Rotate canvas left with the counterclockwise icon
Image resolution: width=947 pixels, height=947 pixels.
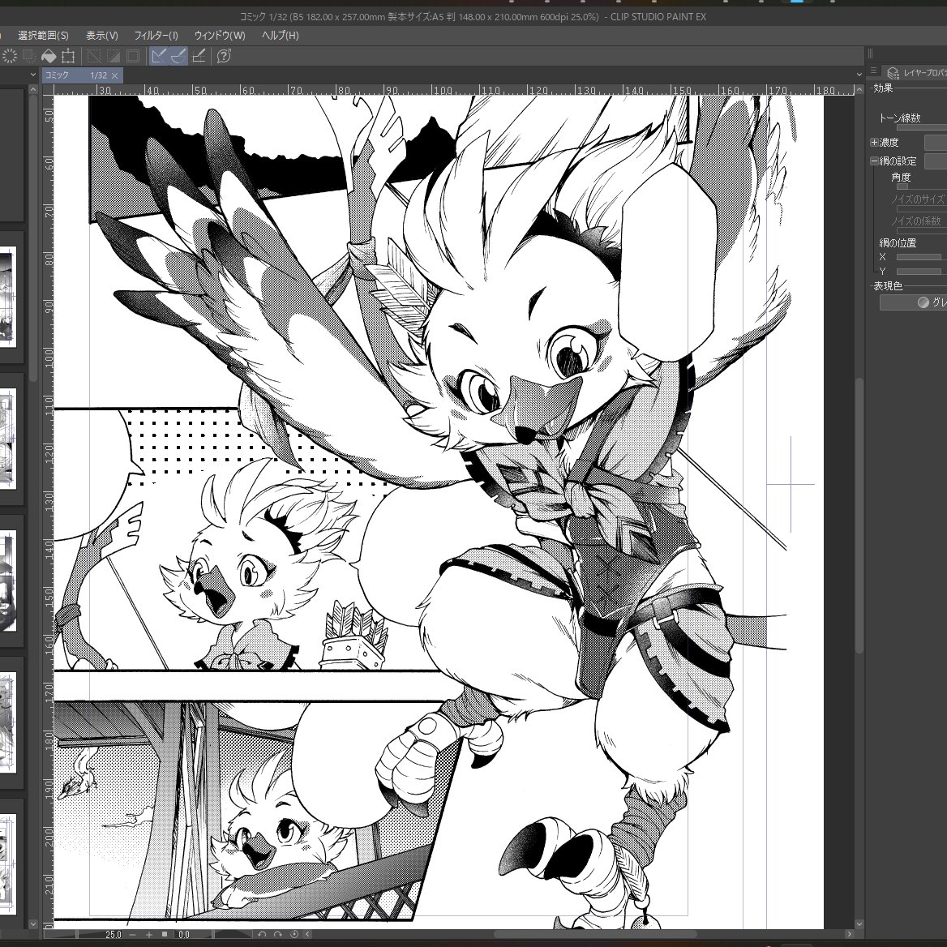(262, 934)
